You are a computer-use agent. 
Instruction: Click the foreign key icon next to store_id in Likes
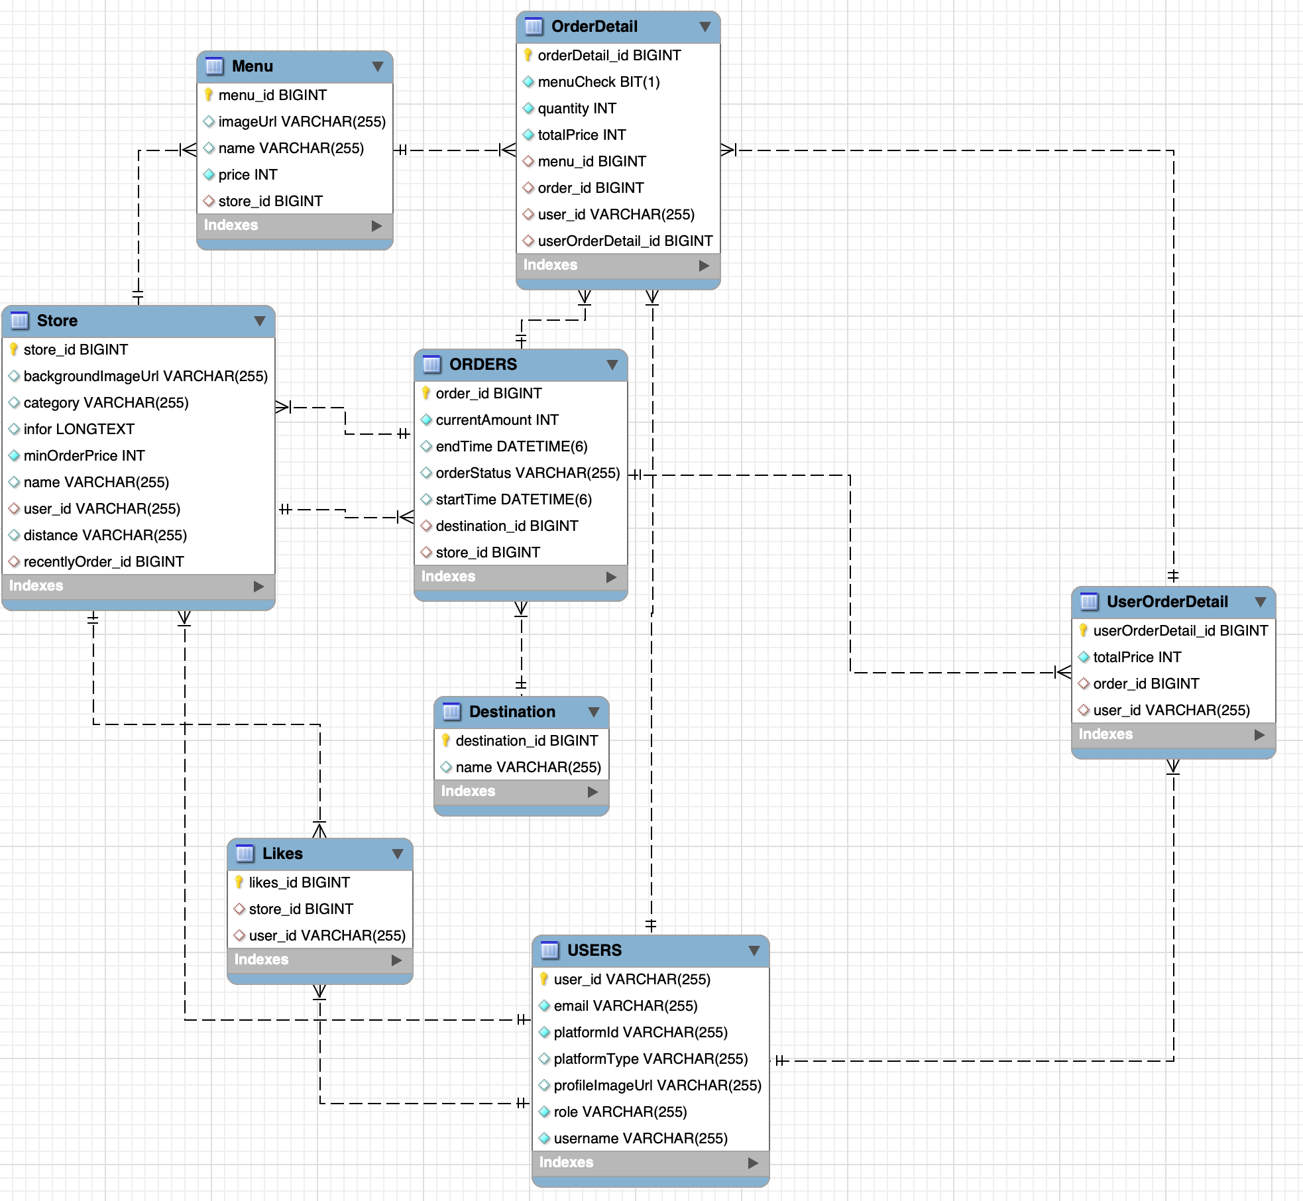240,909
